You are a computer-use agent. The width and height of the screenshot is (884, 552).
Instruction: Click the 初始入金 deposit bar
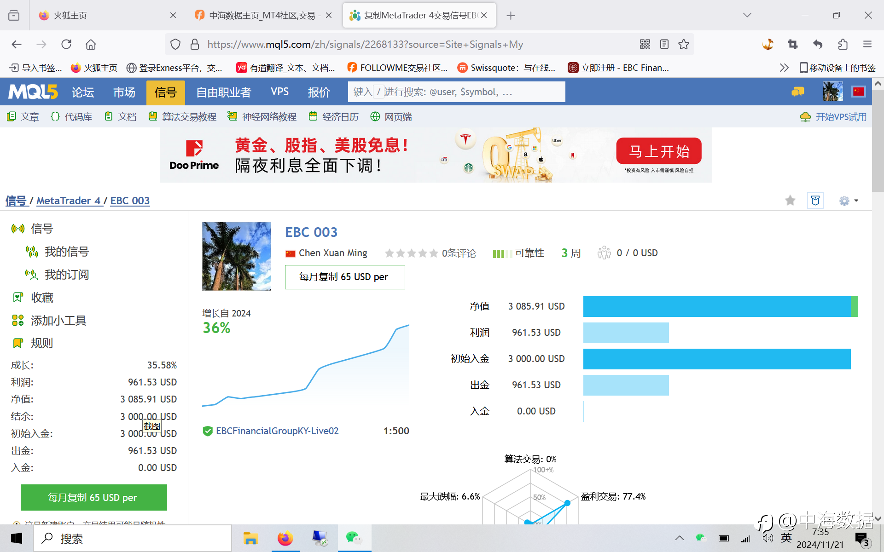click(717, 359)
